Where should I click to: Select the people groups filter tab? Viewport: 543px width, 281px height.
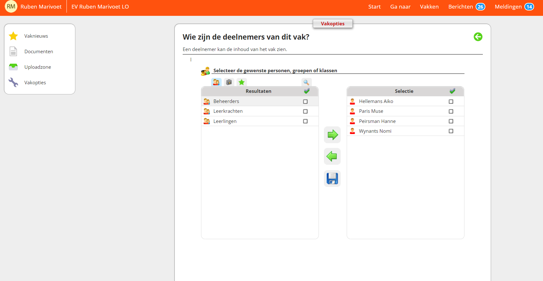tap(216, 82)
